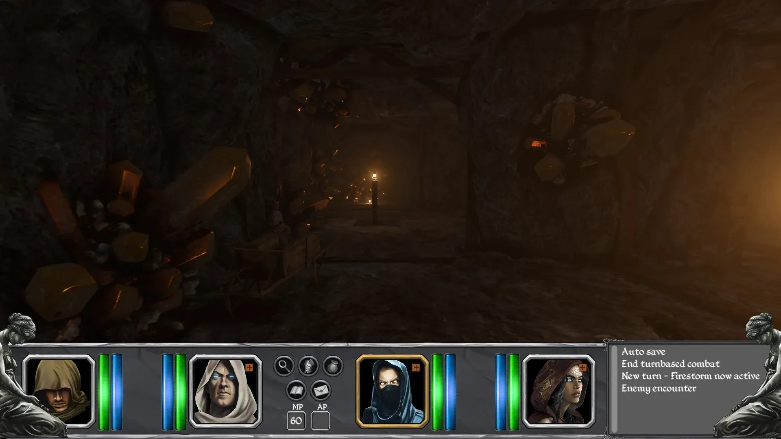Click green health bar of brown-hooded rogue
The width and height of the screenshot is (781, 439).
[104, 391]
